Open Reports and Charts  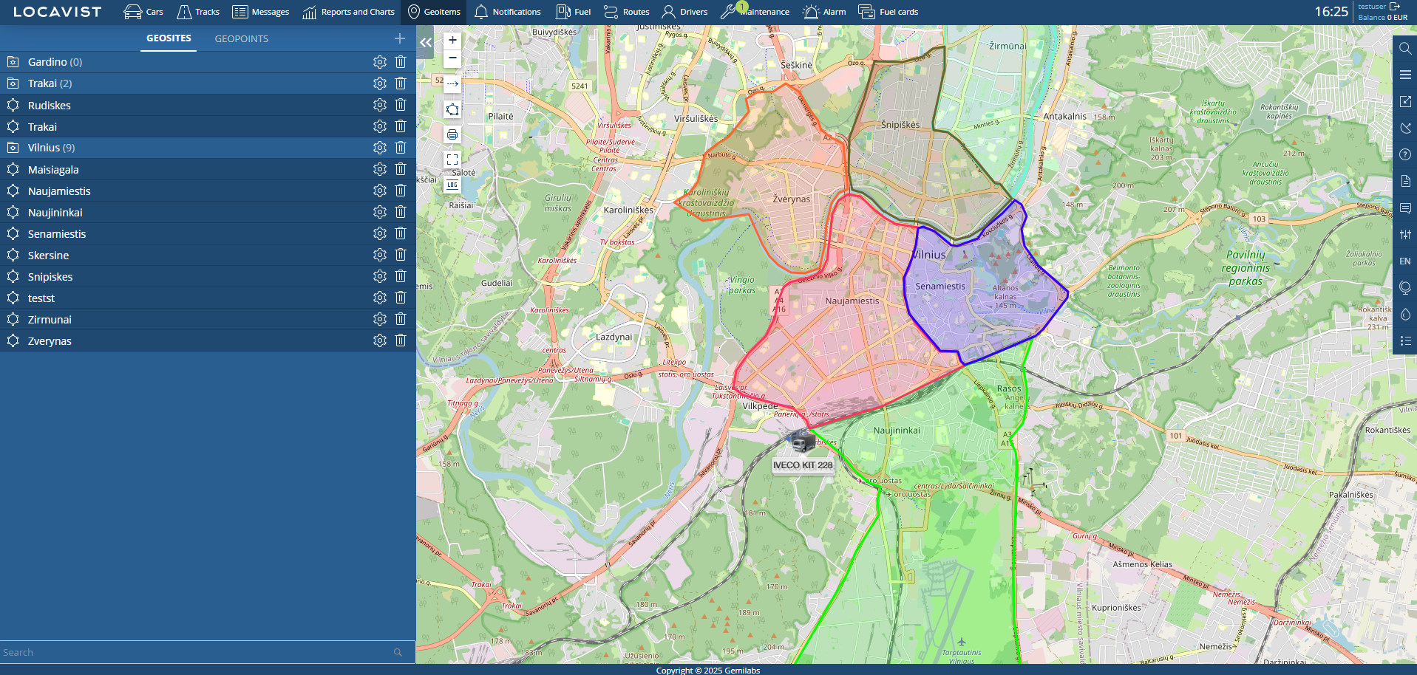pyautogui.click(x=348, y=12)
